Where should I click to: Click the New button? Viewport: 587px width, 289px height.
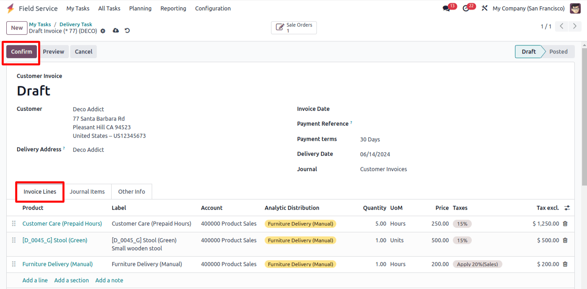point(17,28)
